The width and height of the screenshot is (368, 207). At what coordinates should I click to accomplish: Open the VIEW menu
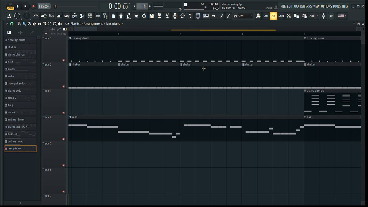click(x=316, y=7)
